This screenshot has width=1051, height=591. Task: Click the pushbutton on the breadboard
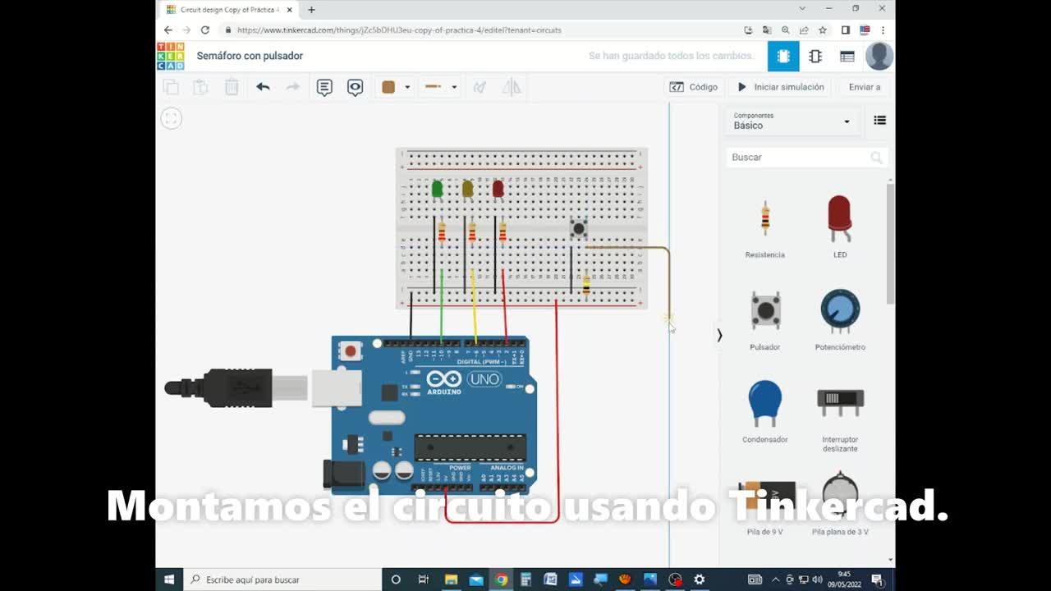click(x=578, y=228)
